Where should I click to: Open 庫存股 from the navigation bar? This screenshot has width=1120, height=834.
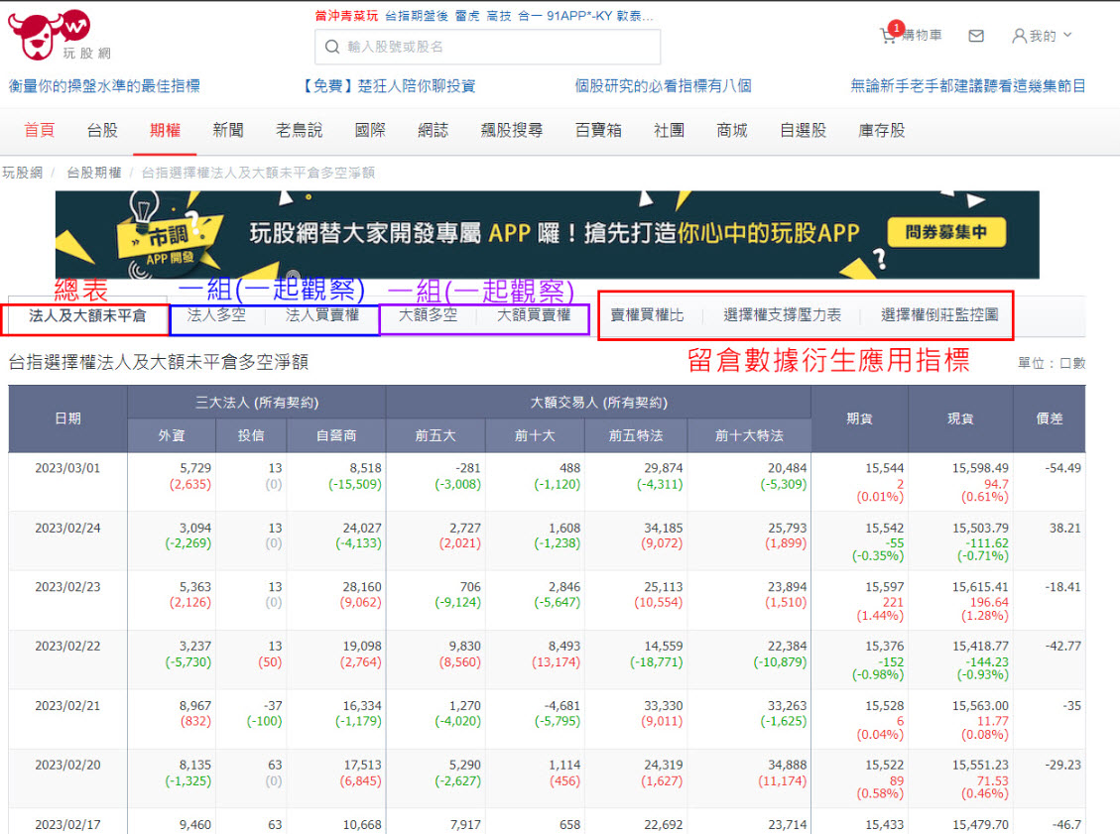(880, 130)
